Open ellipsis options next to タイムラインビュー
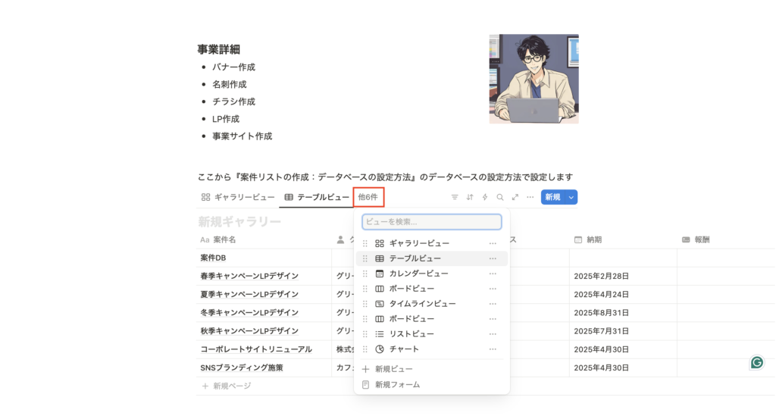Screen dimensions: 776x419 [493, 304]
